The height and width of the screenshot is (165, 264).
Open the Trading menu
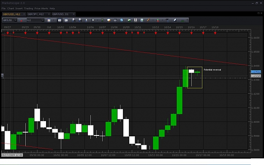[x=28, y=8]
